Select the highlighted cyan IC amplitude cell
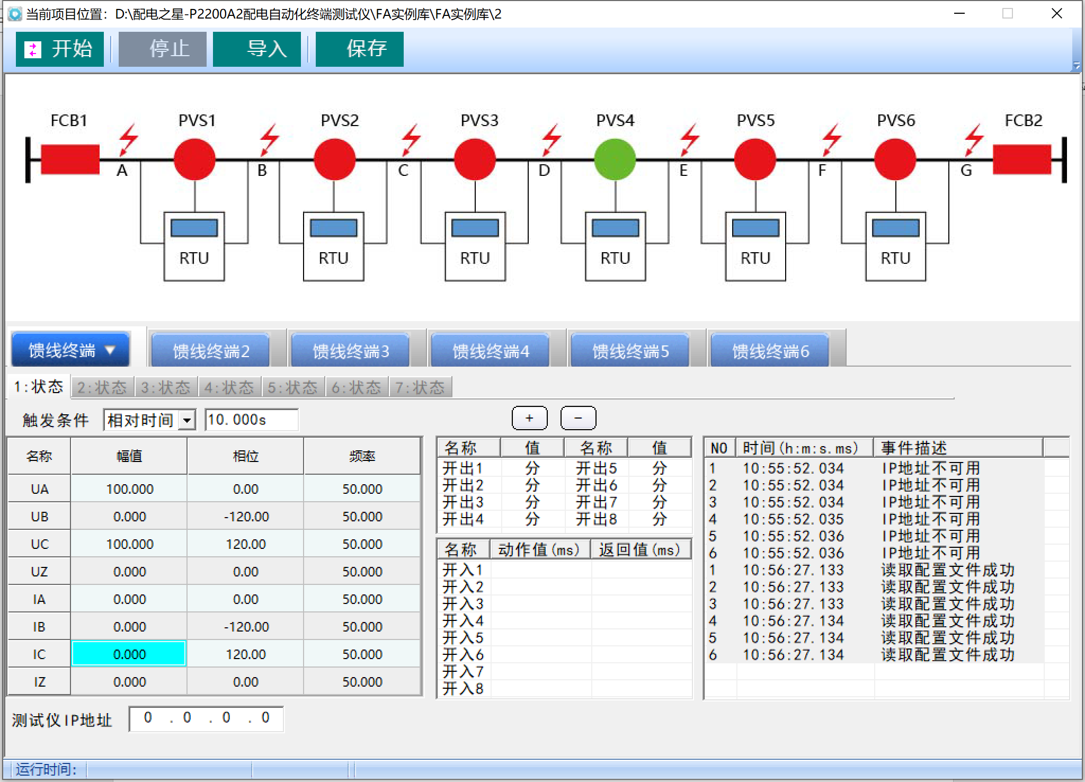This screenshot has width=1085, height=782. pos(129,654)
